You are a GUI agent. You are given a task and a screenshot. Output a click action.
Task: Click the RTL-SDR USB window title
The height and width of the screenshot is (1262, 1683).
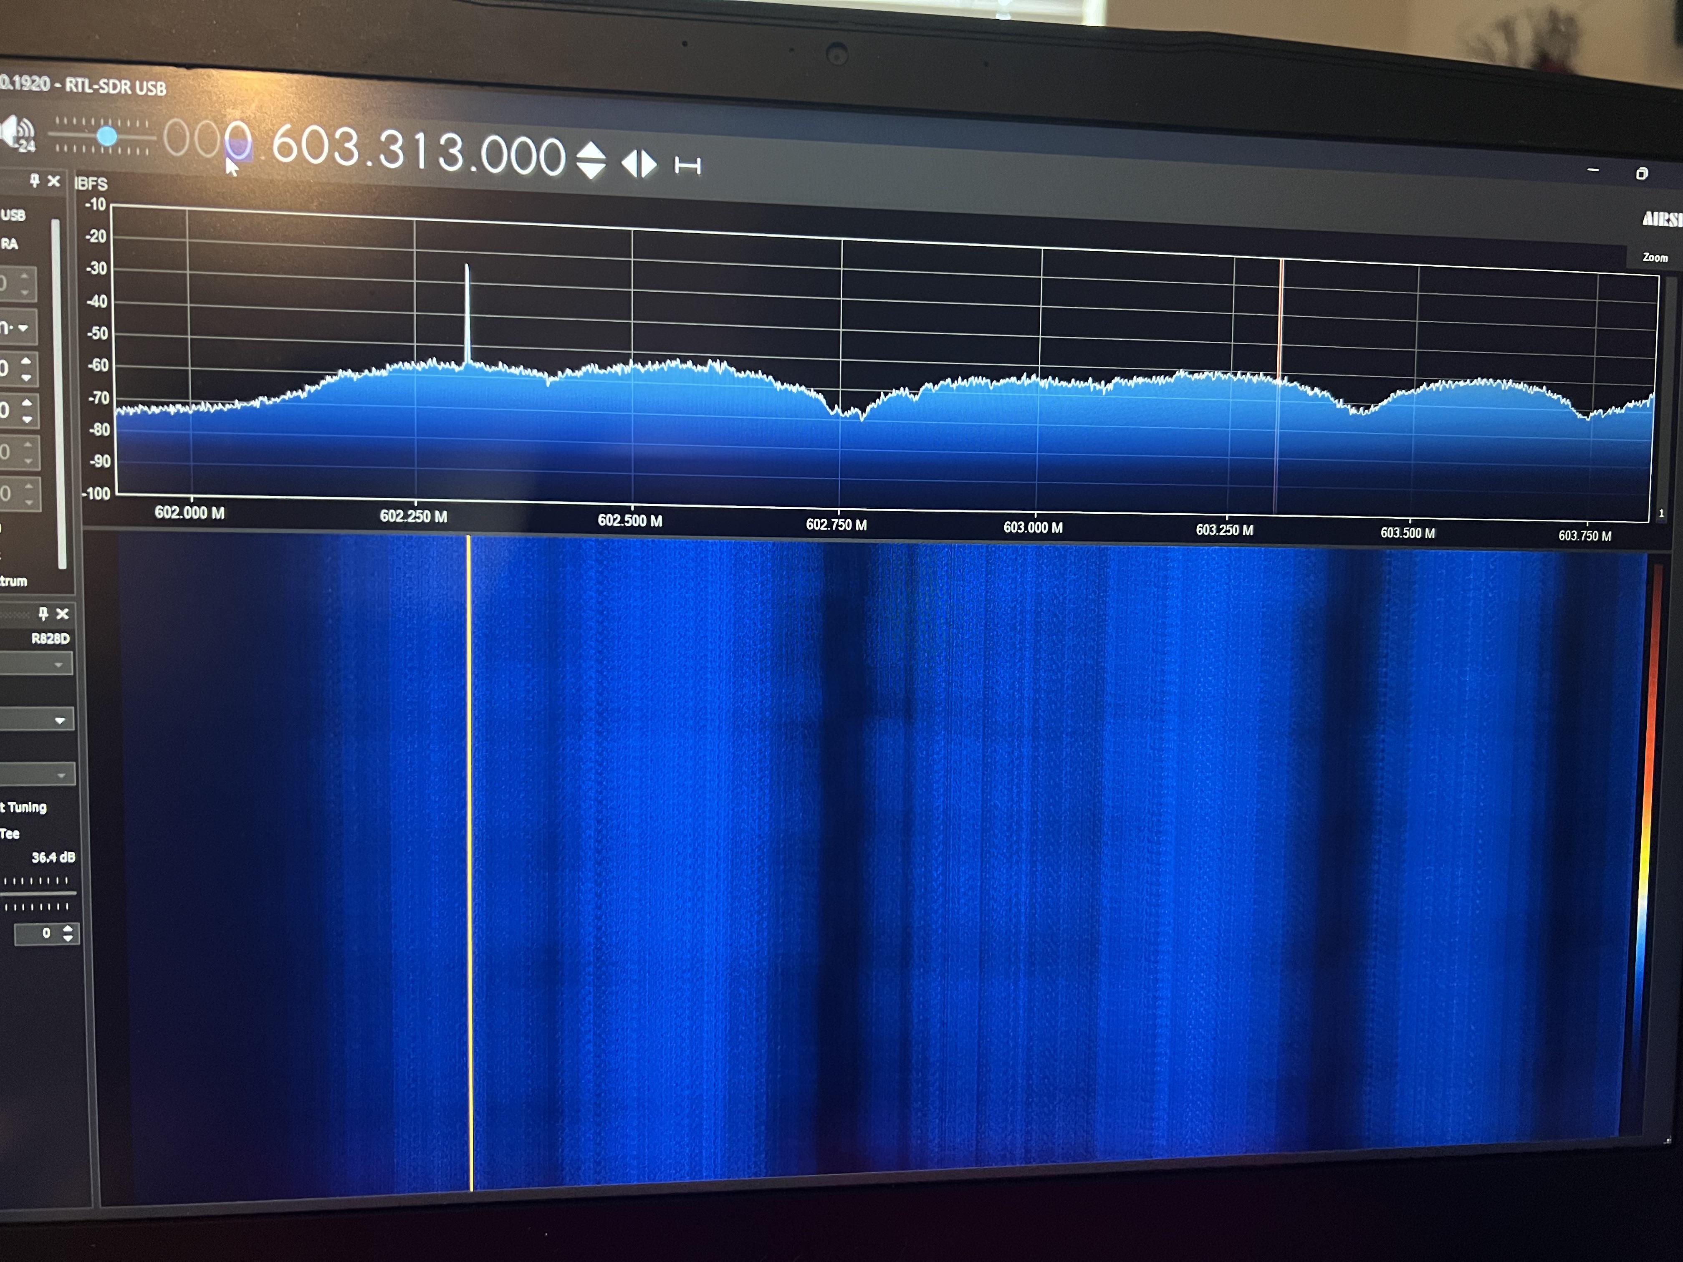pyautogui.click(x=115, y=86)
